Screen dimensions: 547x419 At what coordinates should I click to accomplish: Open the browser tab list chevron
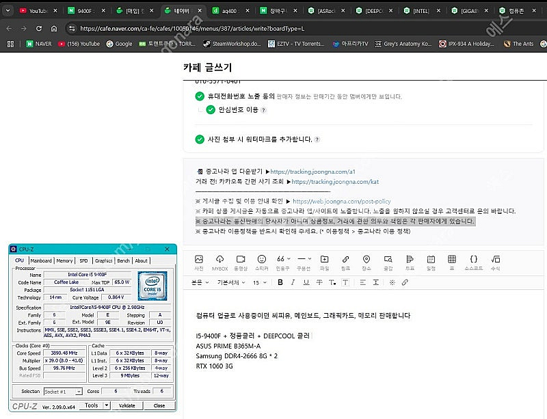pos(8,10)
